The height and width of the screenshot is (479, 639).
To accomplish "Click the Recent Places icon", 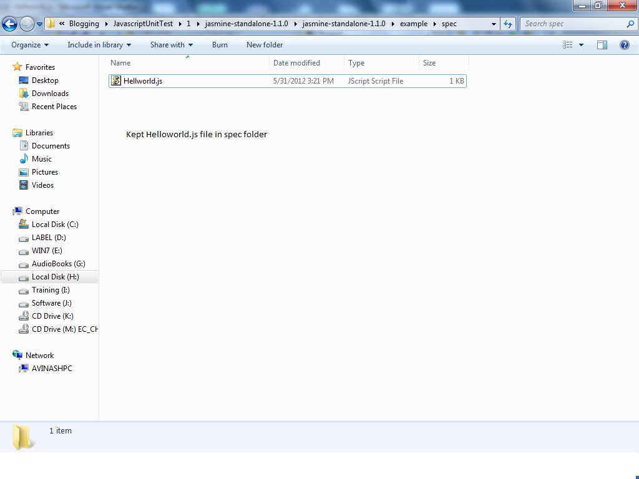I will pos(24,106).
